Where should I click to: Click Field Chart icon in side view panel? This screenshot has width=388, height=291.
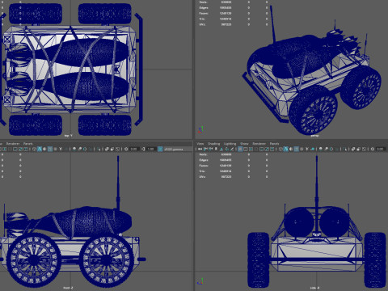(x=261, y=149)
